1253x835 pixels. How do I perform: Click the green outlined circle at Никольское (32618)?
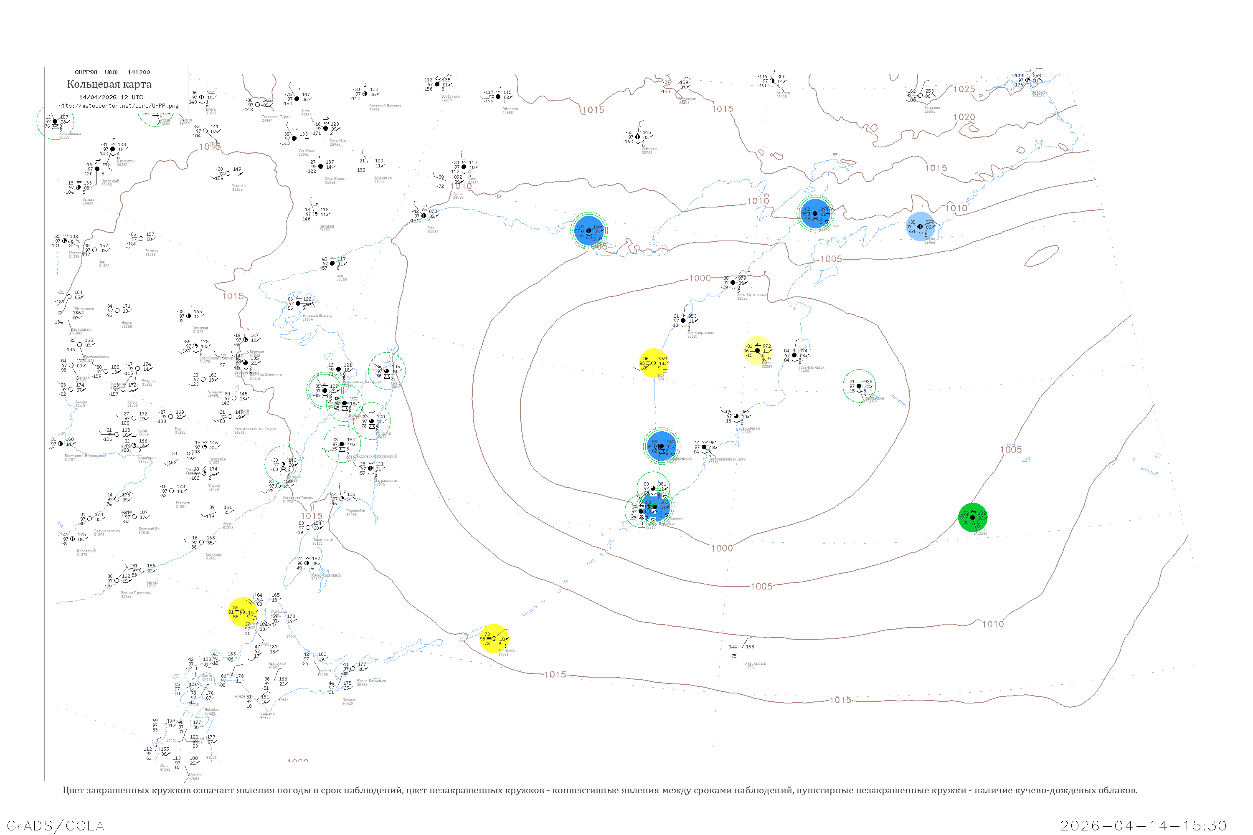coord(859,385)
